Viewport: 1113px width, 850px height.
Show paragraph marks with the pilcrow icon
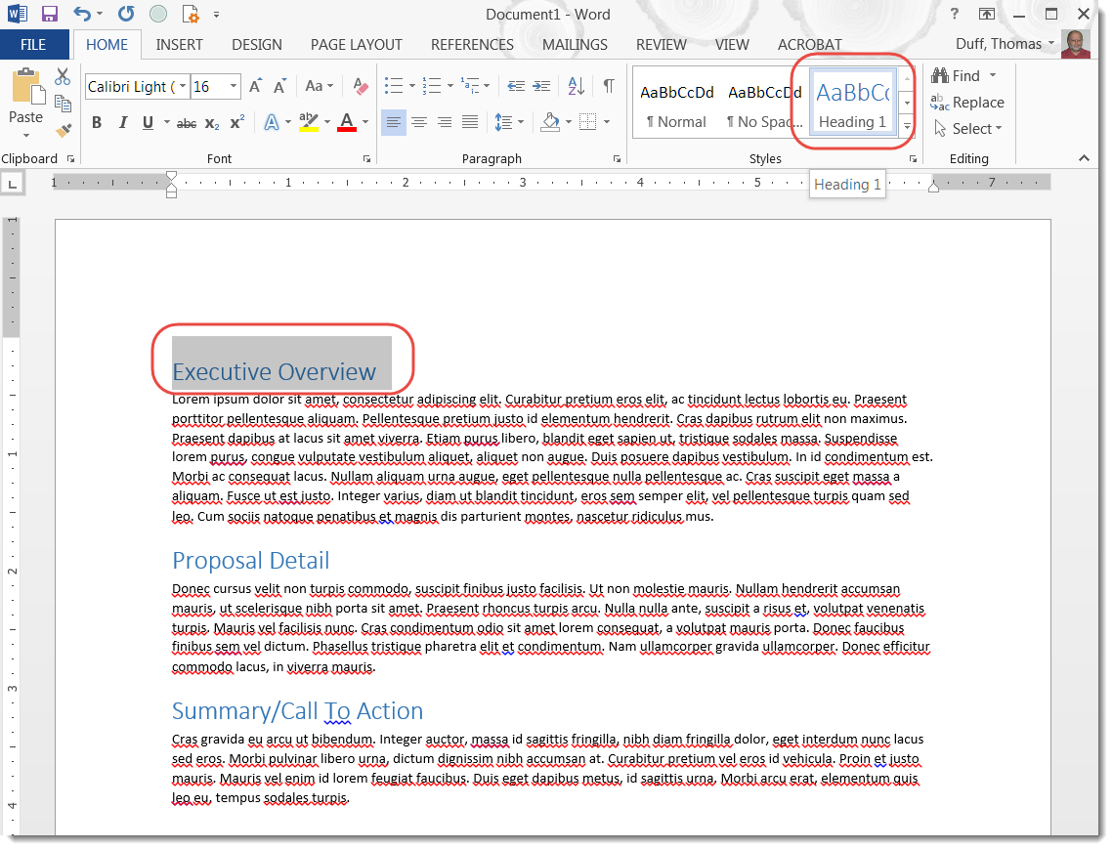point(609,87)
